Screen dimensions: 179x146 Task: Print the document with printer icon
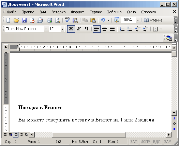(x=50, y=20)
